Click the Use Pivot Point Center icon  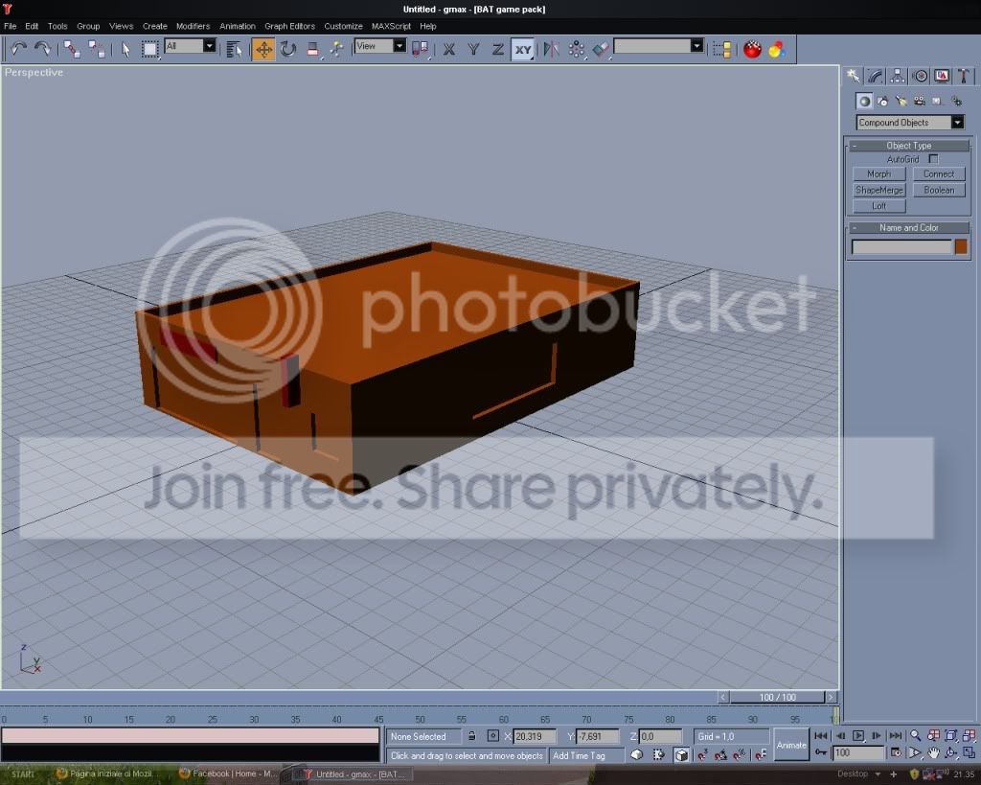(x=421, y=49)
